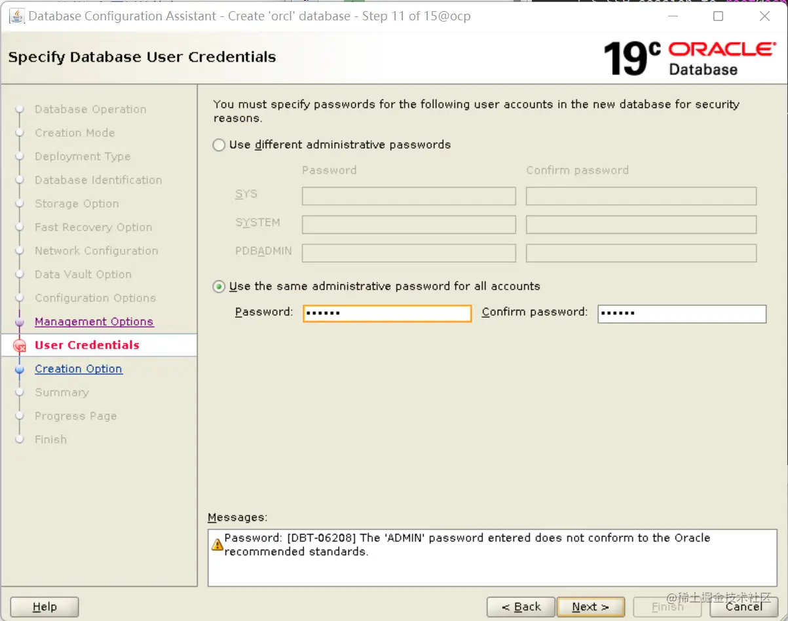
Task: Click the Specify Database User Credentials heading
Action: (142, 57)
